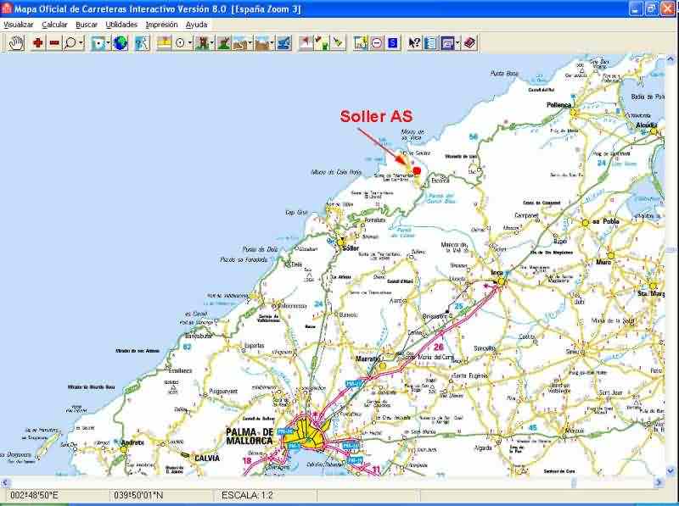Click the CALVIA label on the map
The width and height of the screenshot is (679, 506).
pos(206,458)
